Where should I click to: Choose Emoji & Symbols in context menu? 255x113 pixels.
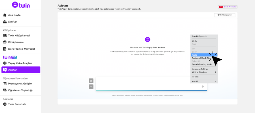click(199, 36)
